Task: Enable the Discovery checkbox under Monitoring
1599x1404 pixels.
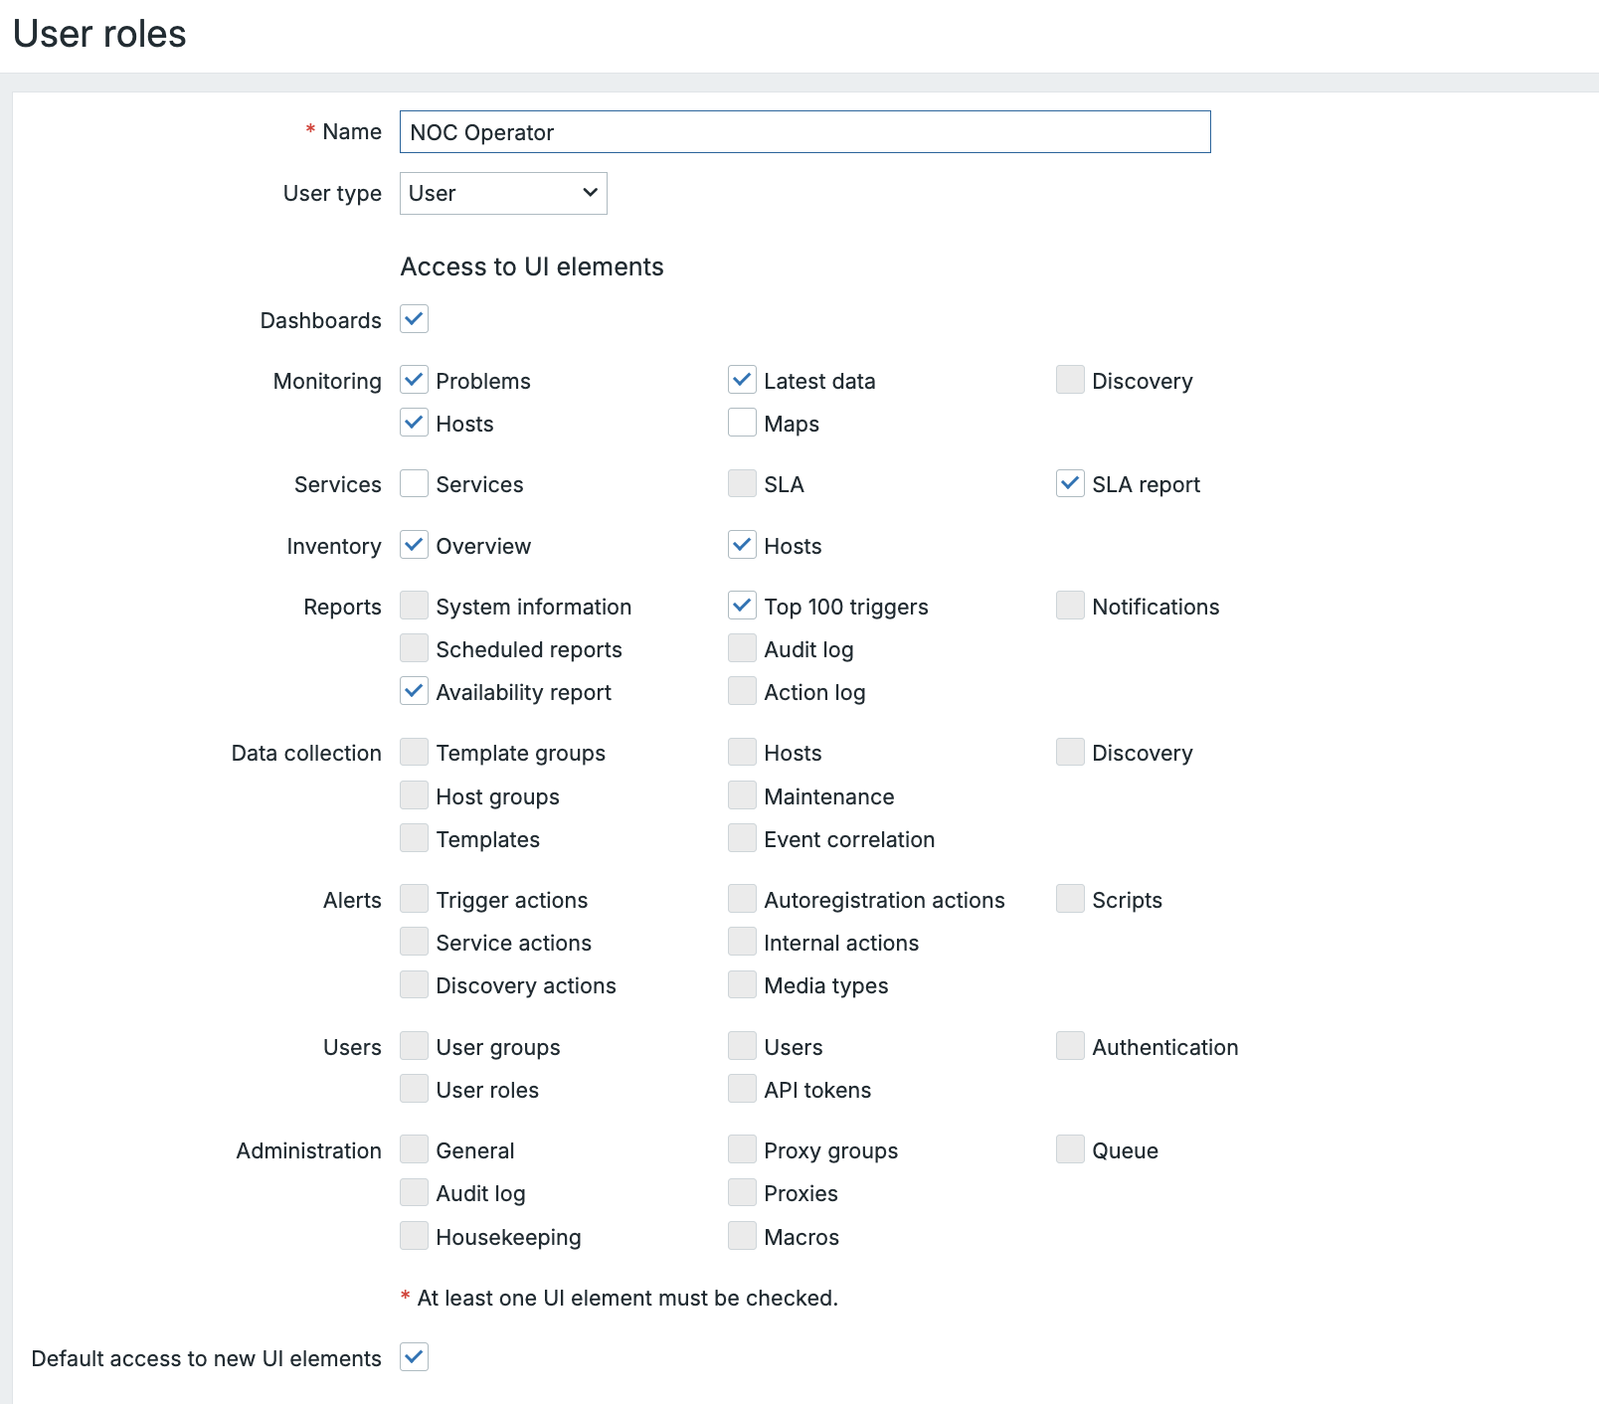Action: [1069, 379]
